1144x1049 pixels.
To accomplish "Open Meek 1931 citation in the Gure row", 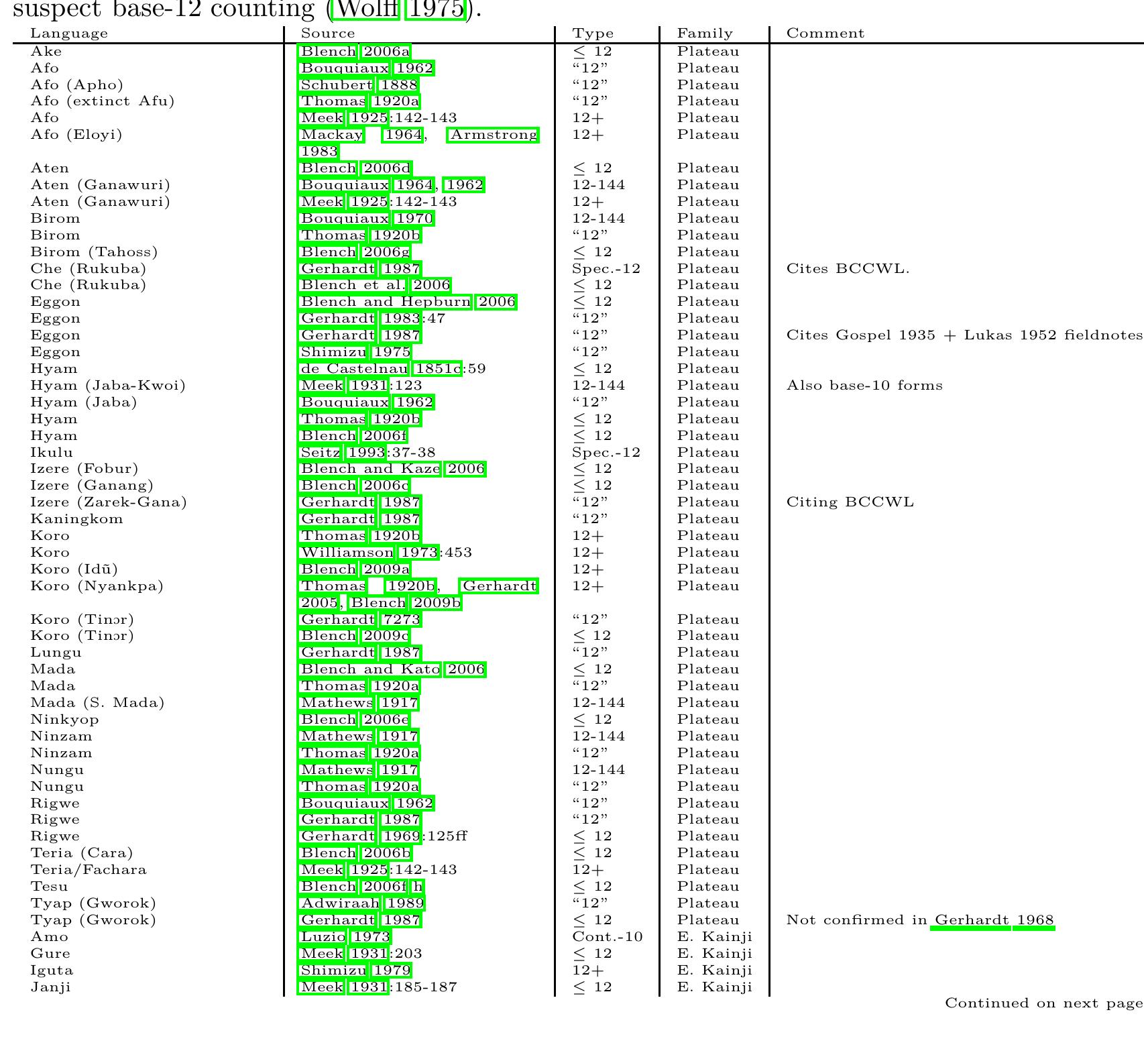I will click(x=343, y=954).
